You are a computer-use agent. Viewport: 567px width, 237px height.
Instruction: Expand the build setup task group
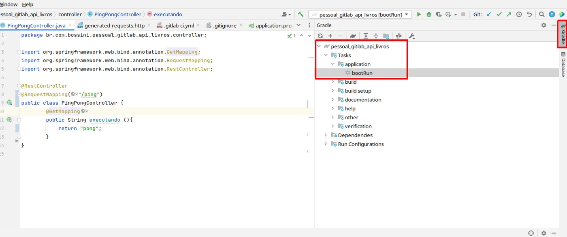click(333, 91)
